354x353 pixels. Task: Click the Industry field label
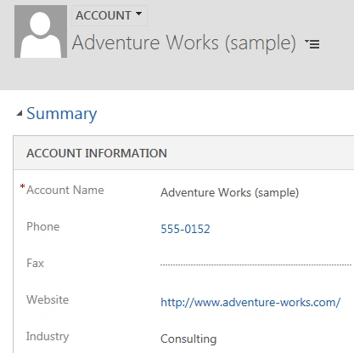[48, 337]
